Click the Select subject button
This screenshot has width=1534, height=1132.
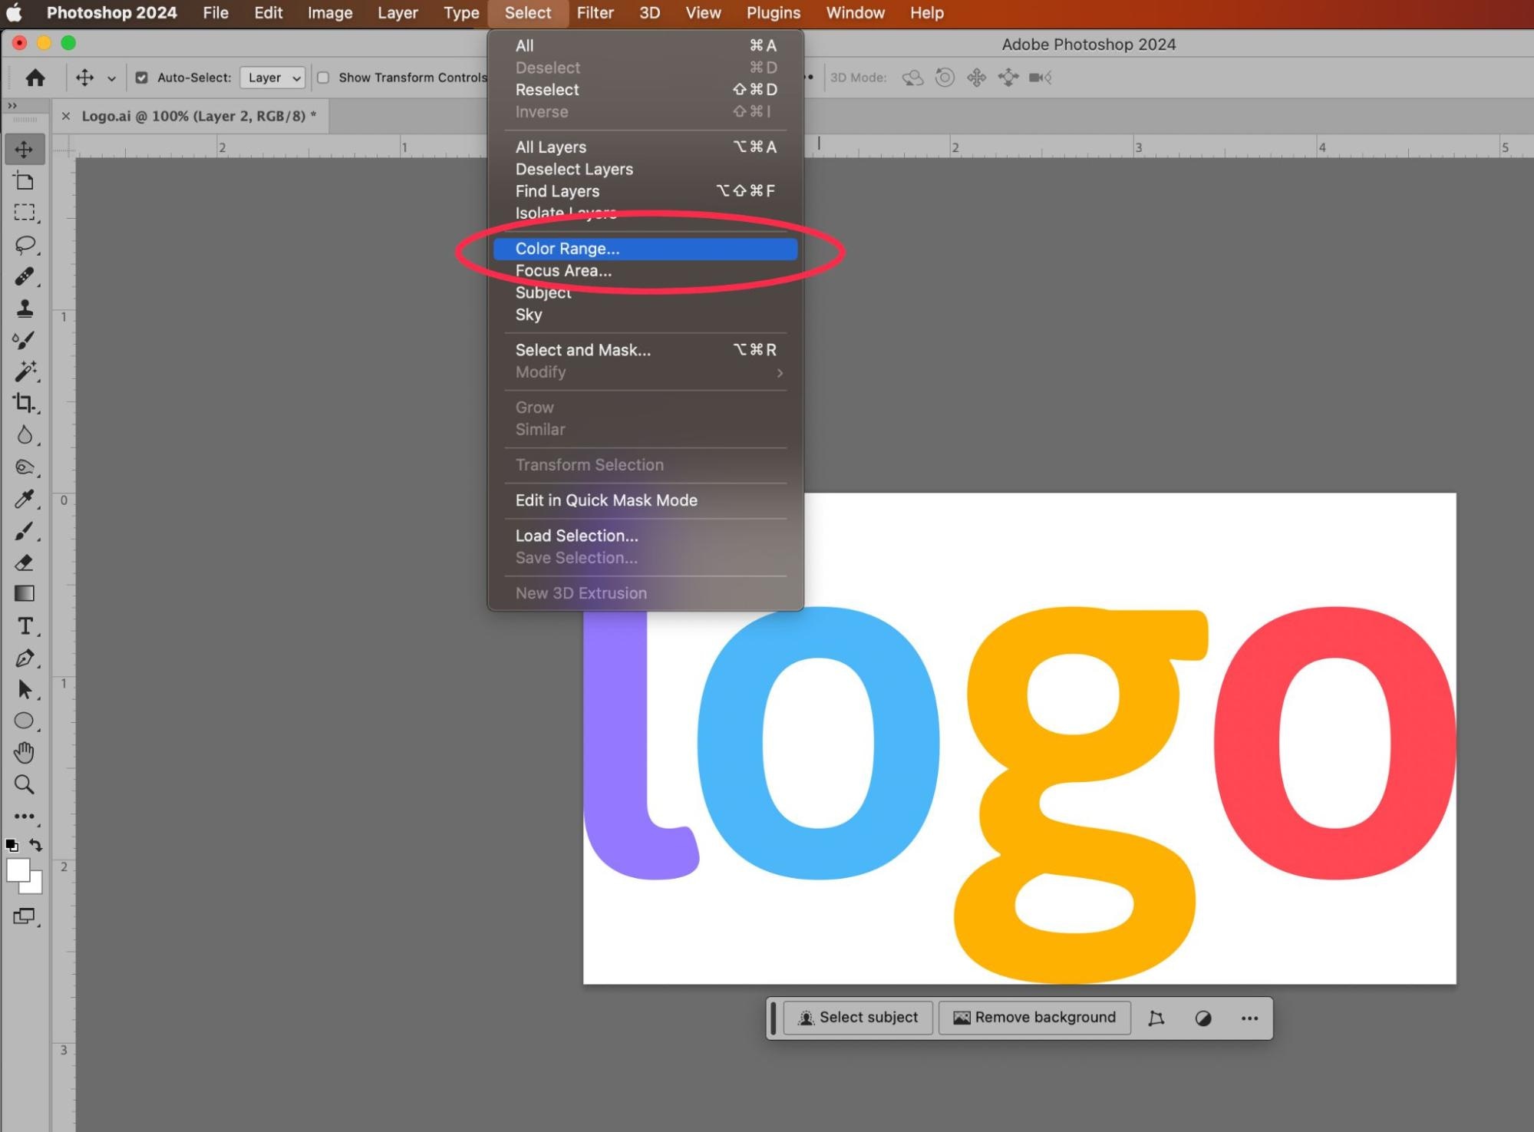pos(857,1018)
